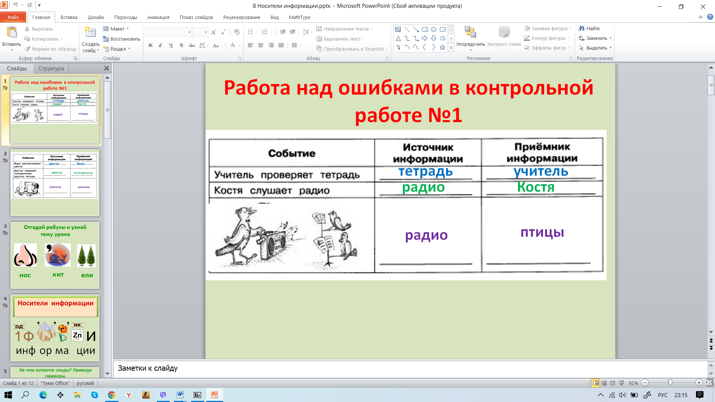The width and height of the screenshot is (715, 402).
Task: Click the Найти (Find) button
Action: pos(589,28)
